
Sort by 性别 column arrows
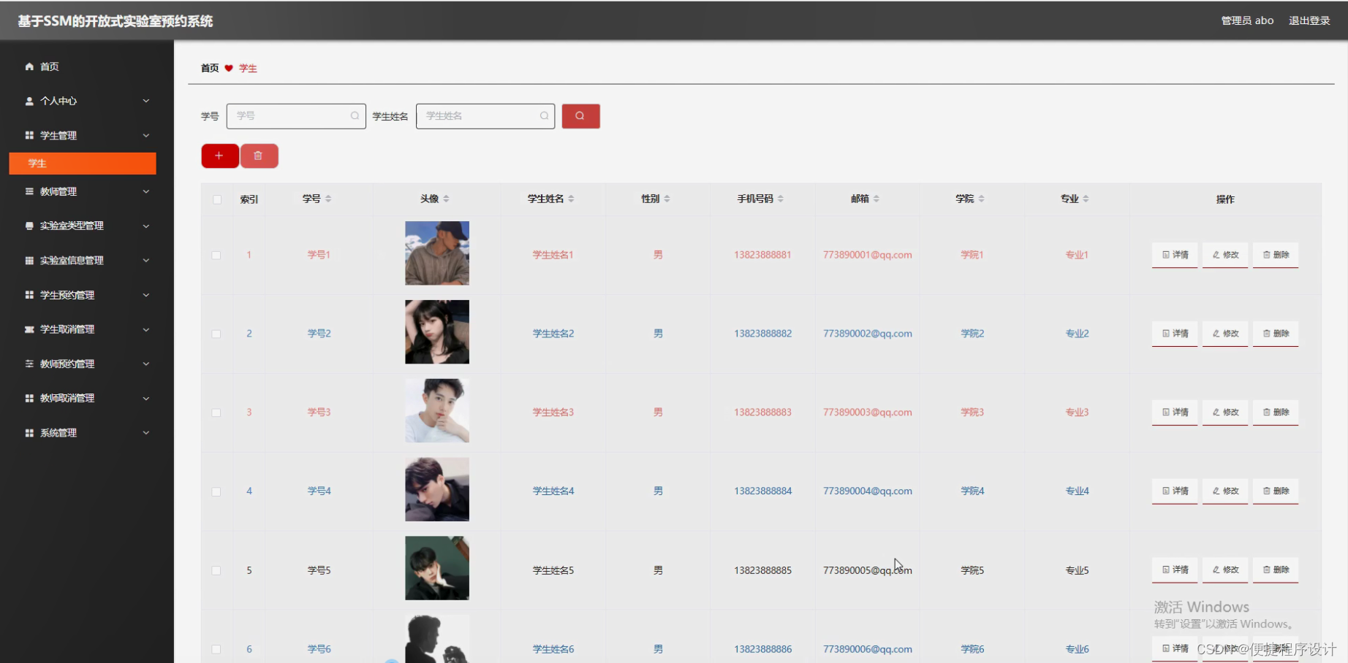[667, 199]
